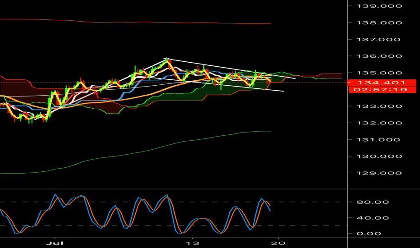Click the 40.00 oscillator scale label
The height and width of the screenshot is (248, 420).
pos(373,218)
